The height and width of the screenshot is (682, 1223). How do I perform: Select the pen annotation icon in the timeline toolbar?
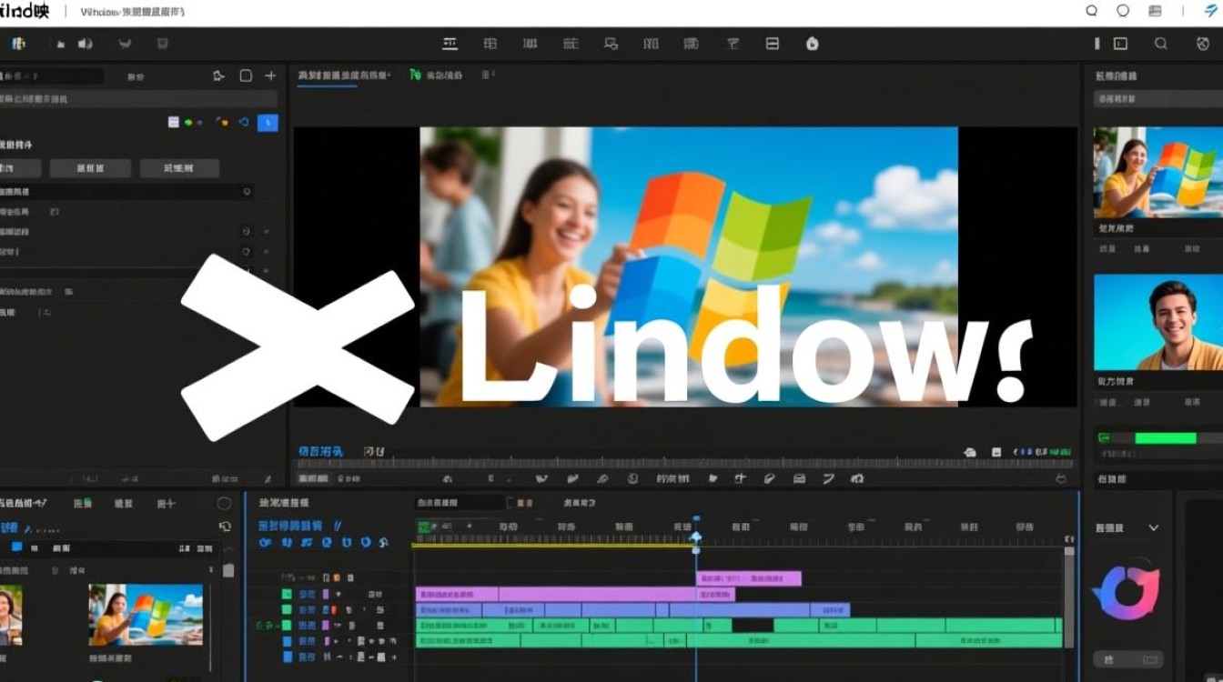[x=770, y=478]
